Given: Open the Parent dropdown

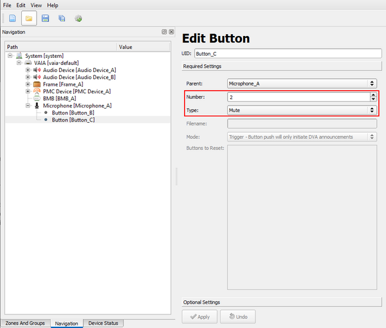Looking at the screenshot, I should click(302, 84).
